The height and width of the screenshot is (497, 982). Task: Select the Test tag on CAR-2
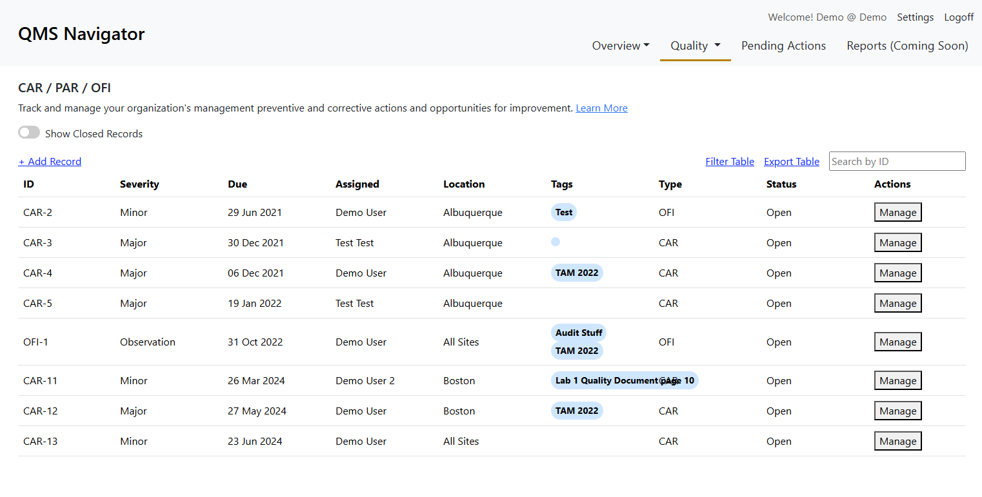563,212
